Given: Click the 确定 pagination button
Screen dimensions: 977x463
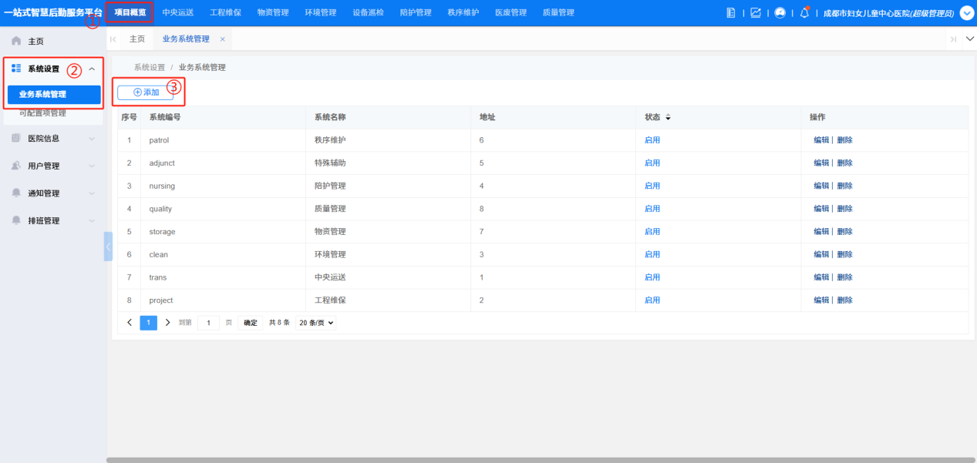Looking at the screenshot, I should click(x=251, y=323).
